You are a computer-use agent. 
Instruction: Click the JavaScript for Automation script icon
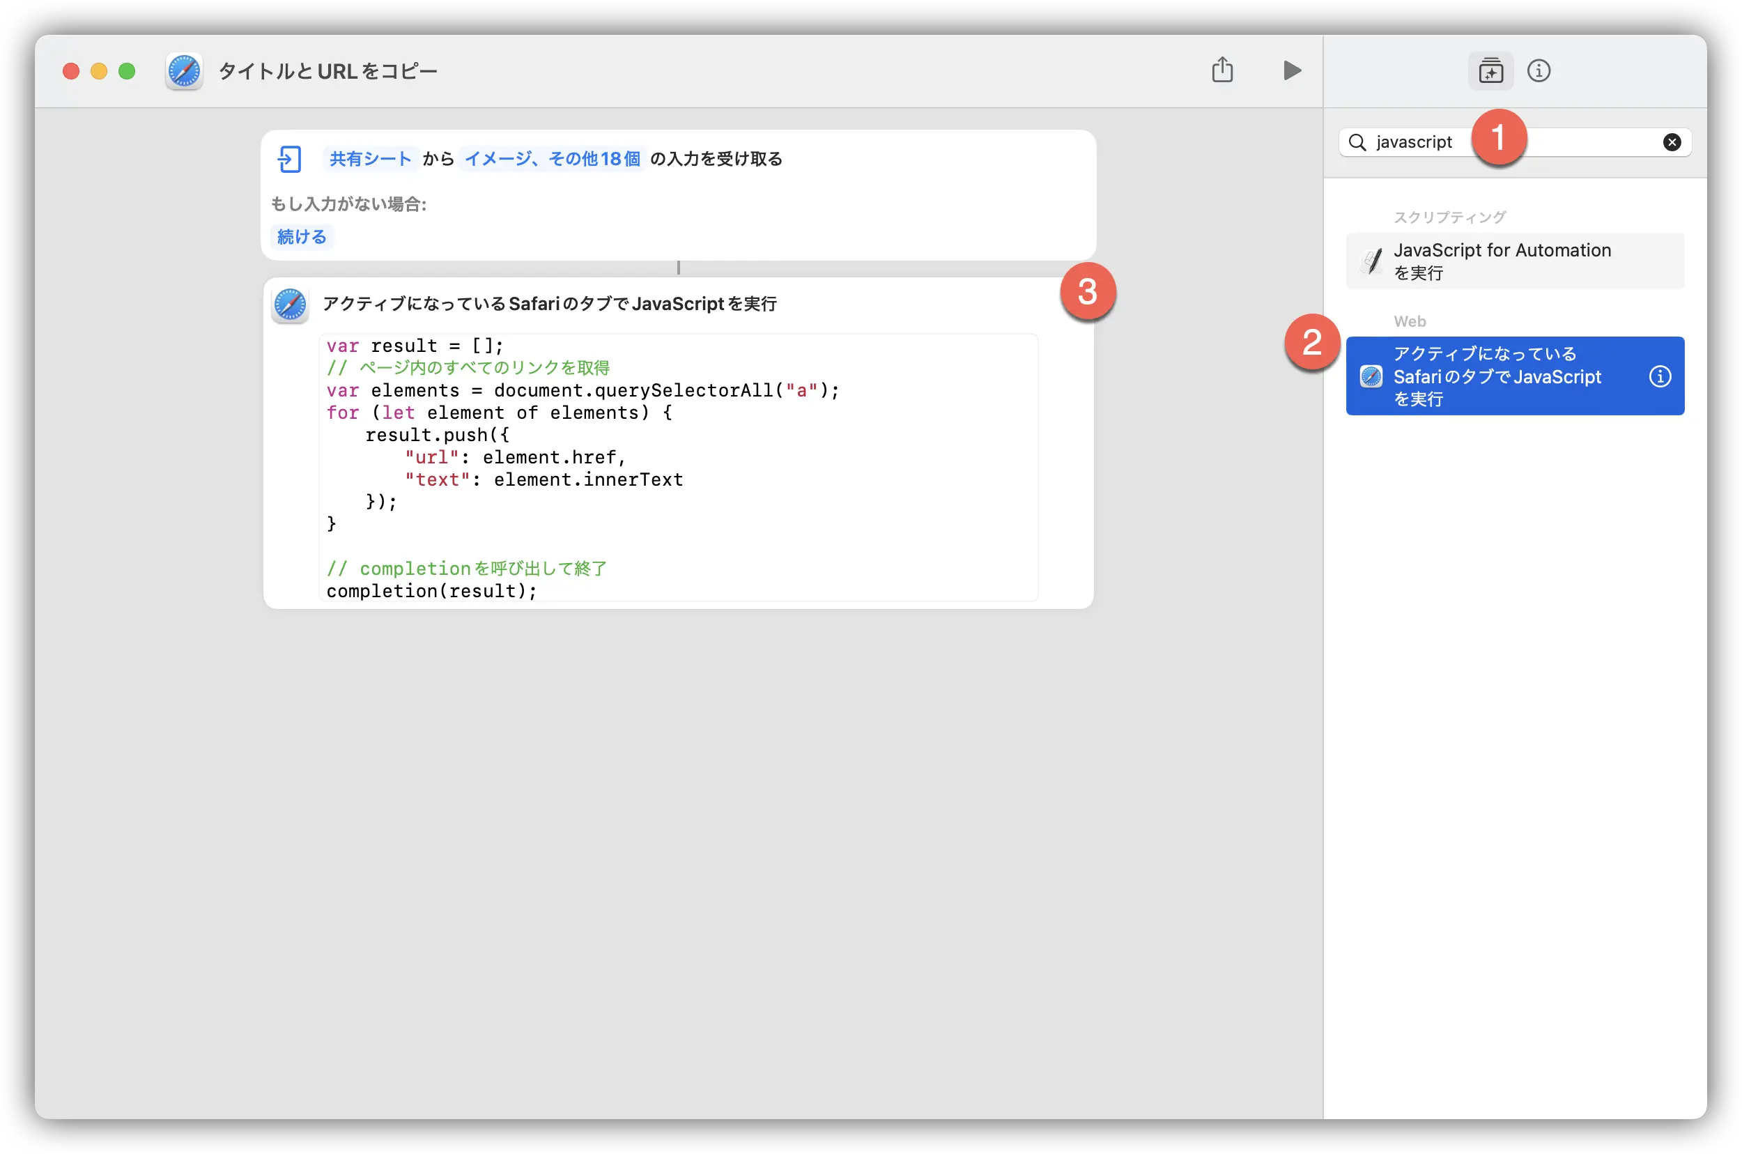[1373, 261]
